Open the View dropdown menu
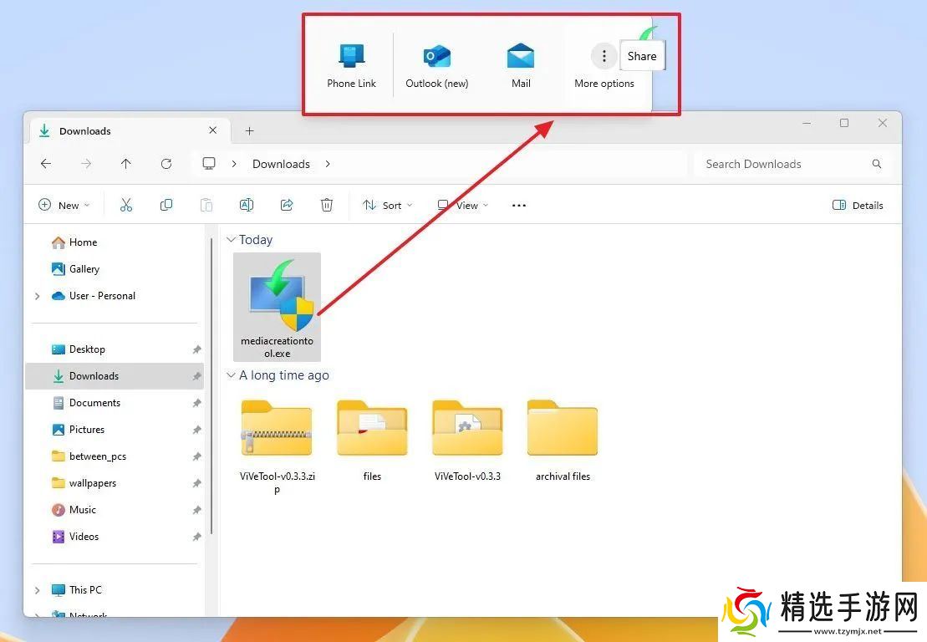927x642 pixels. coord(462,205)
